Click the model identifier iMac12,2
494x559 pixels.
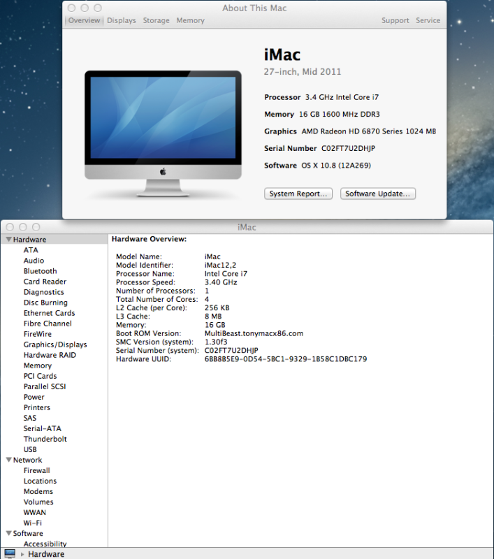pyautogui.click(x=220, y=266)
